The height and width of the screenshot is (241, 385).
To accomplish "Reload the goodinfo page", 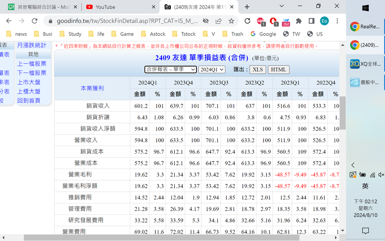I will point(35,21).
